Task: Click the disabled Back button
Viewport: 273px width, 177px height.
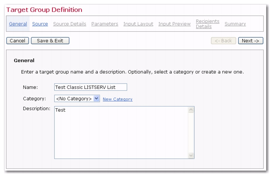Action: pos(223,40)
